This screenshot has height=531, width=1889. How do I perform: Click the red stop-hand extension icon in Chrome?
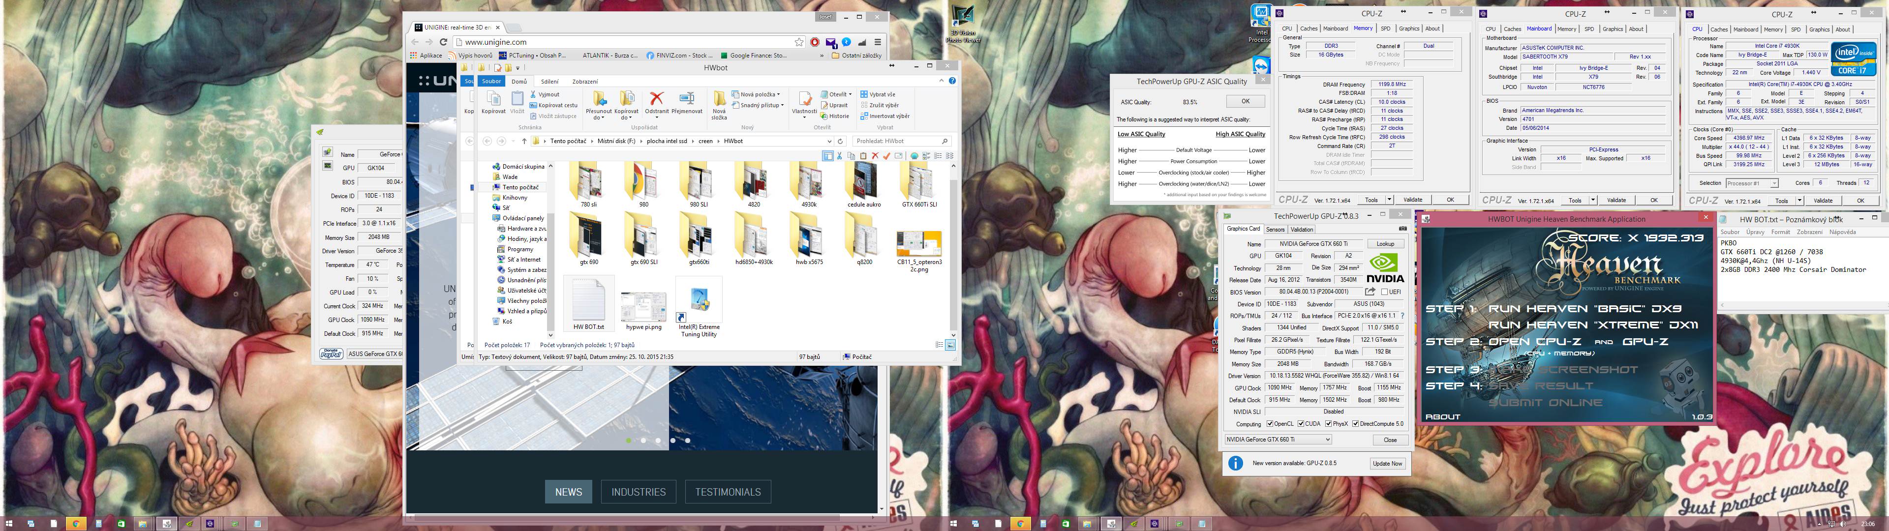pos(816,42)
